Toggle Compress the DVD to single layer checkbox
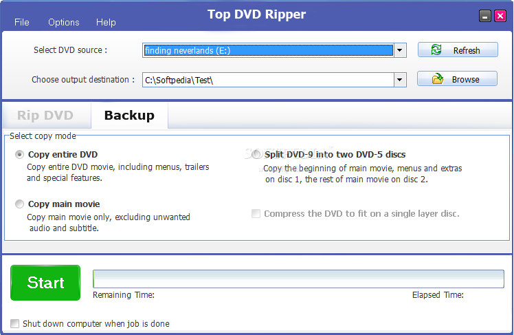The width and height of the screenshot is (514, 335). tap(256, 214)
